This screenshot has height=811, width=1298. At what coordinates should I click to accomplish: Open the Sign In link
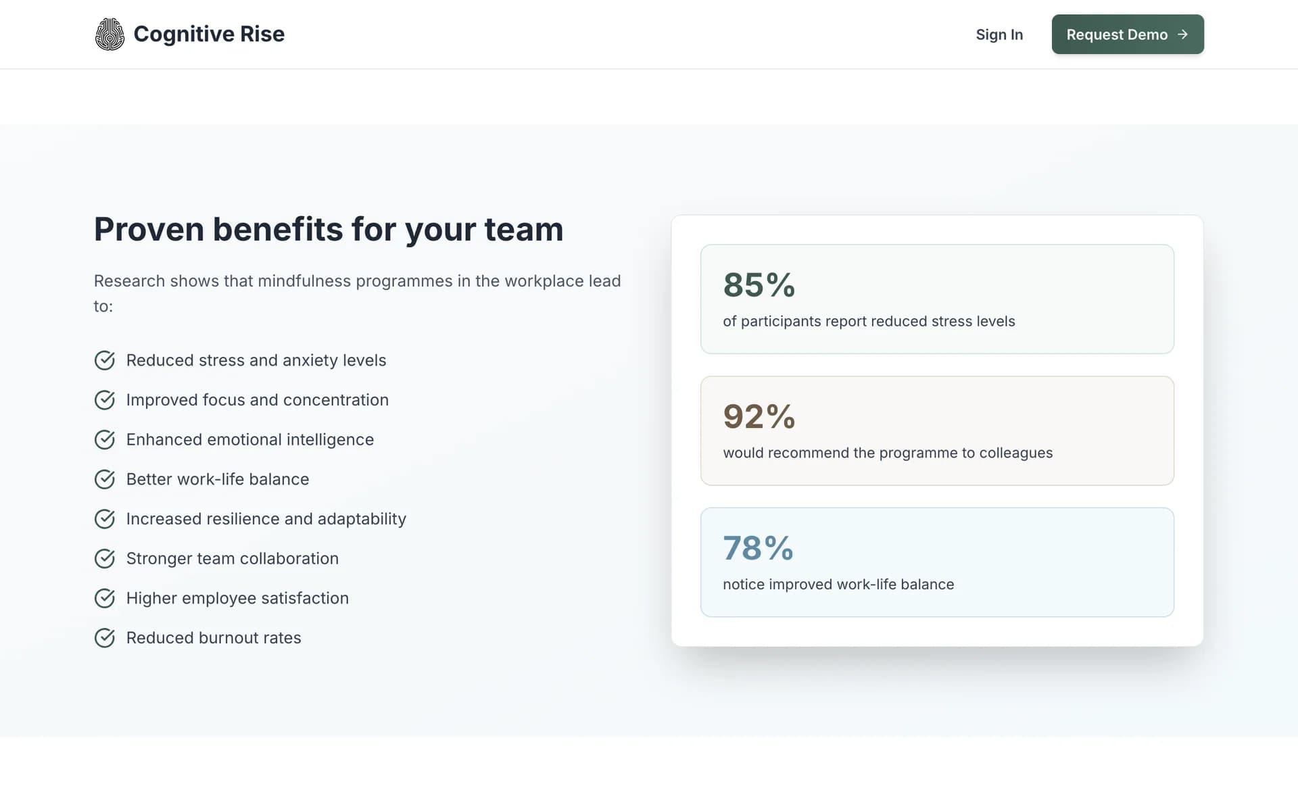(999, 34)
